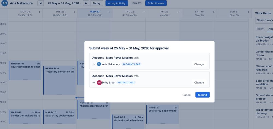Add entry on WED 27 plus icon

[x=109, y=12]
